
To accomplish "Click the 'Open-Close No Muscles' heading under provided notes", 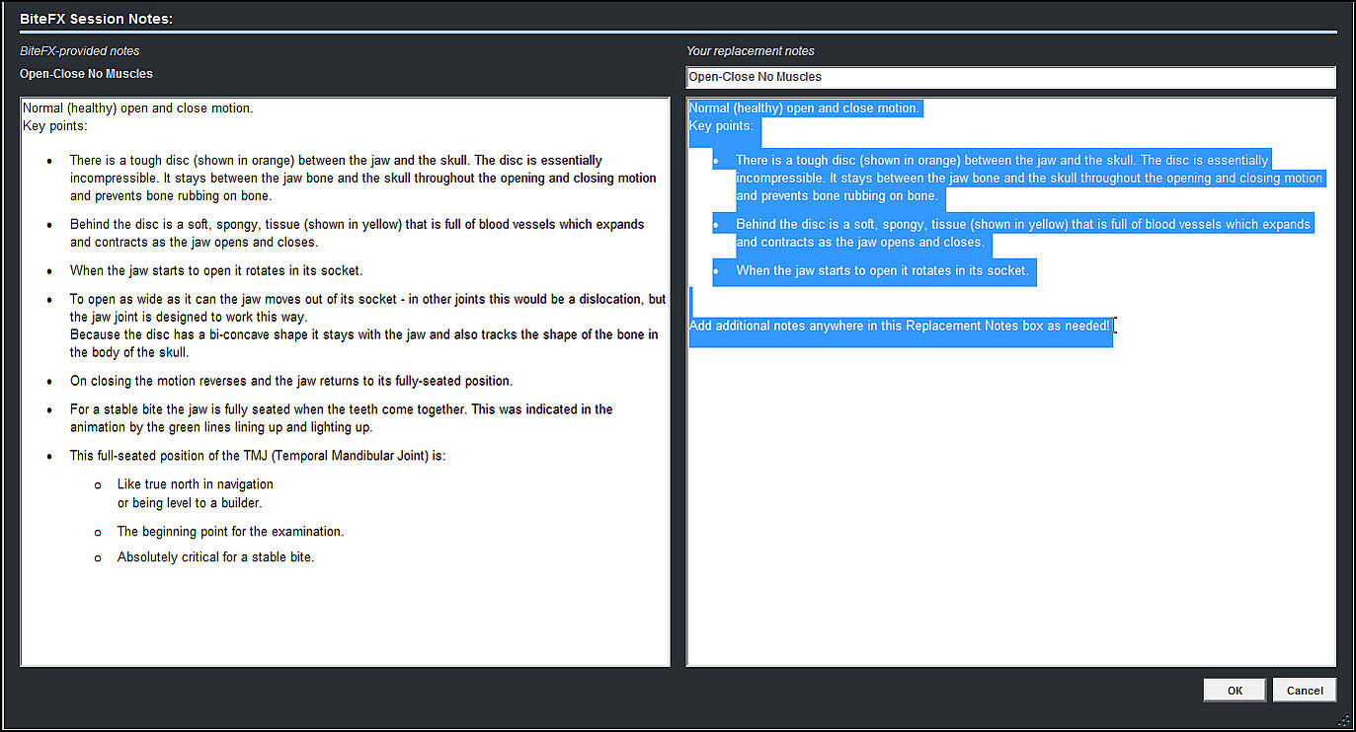I will pyautogui.click(x=86, y=74).
